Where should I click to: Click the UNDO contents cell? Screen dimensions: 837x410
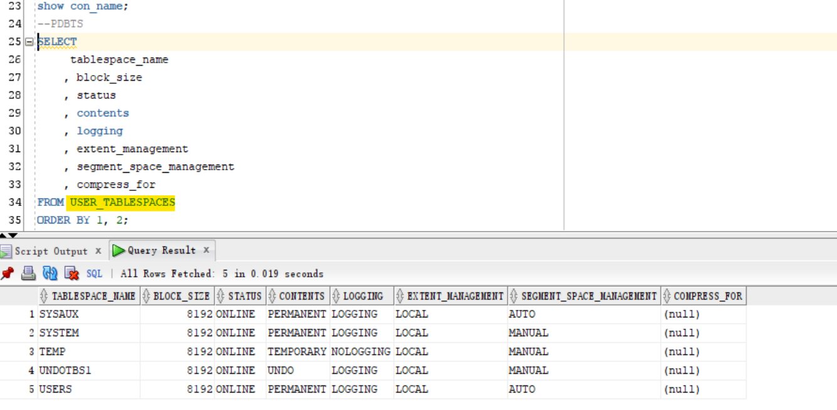298,371
